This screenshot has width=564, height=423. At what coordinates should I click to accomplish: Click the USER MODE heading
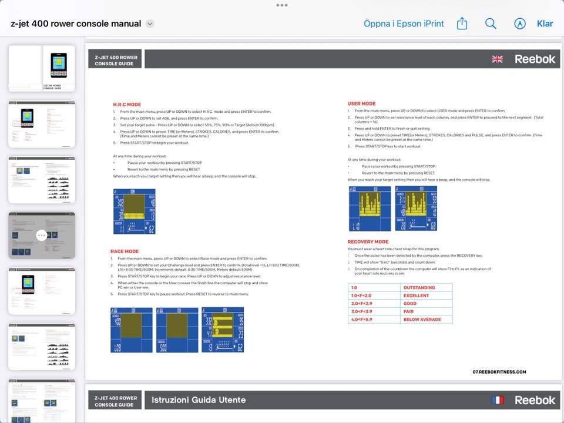point(361,103)
